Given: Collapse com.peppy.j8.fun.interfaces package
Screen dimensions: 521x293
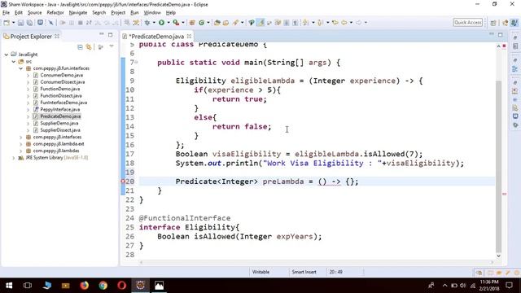Looking at the screenshot, I should click(21, 68).
